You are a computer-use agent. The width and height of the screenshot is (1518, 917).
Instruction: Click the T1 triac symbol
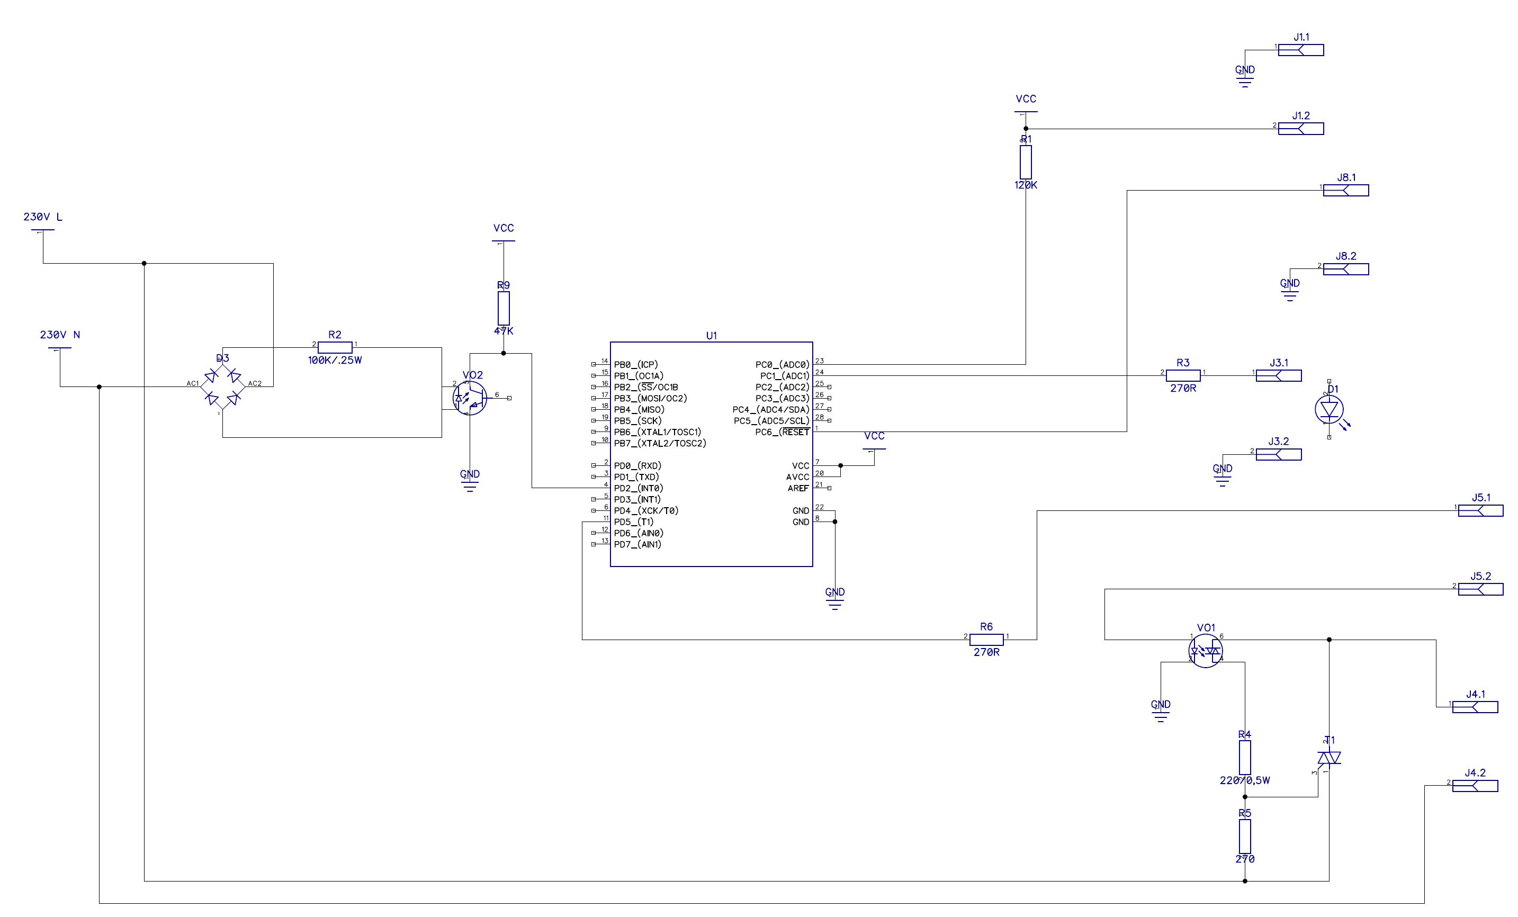[1328, 758]
